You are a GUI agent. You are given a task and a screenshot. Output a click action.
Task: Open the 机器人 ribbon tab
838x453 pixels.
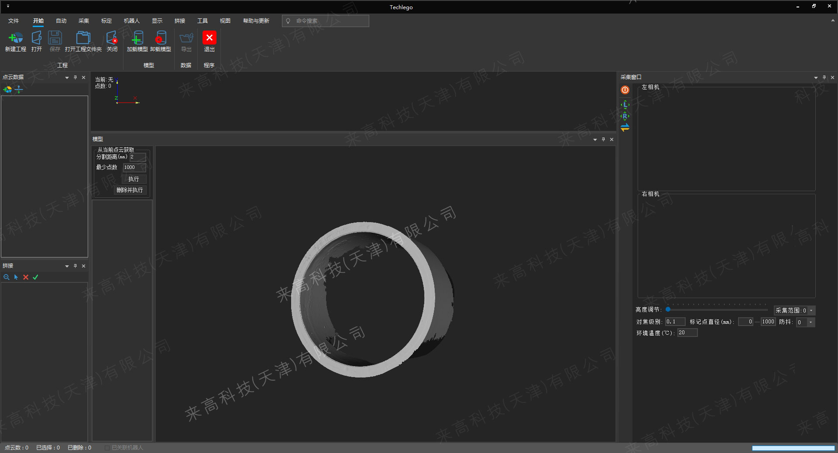(x=131, y=21)
